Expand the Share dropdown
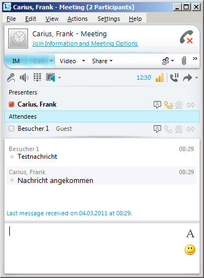204x278 pixels. coord(102,61)
